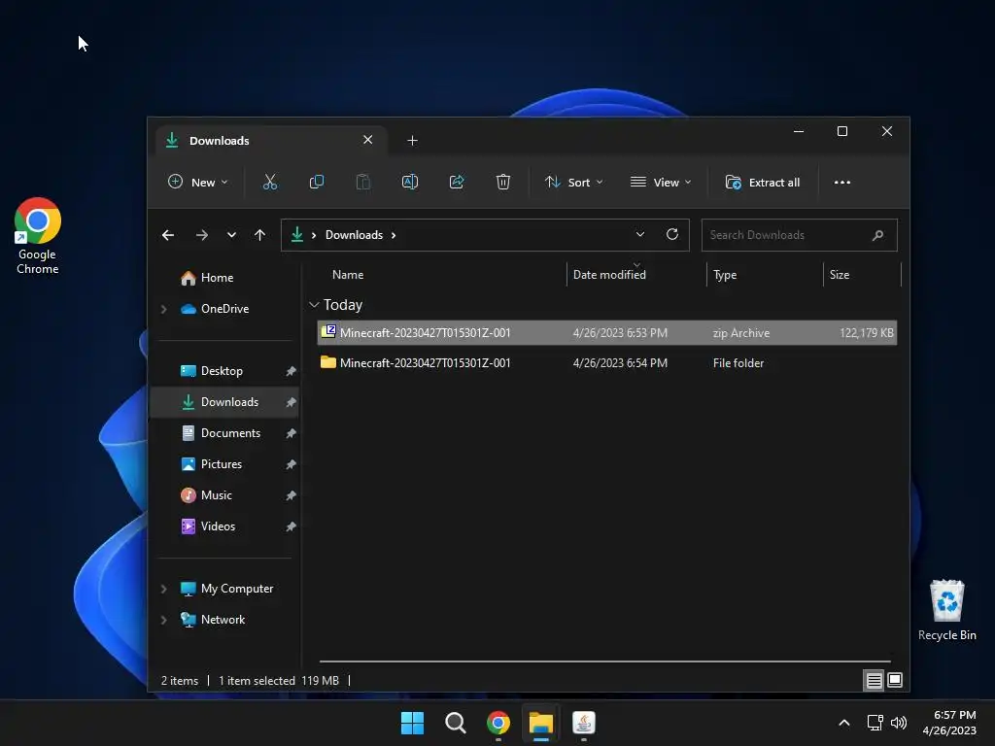Refresh the Downloads folder
995x746 pixels.
click(x=672, y=234)
